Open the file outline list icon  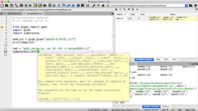tap(21, 6)
